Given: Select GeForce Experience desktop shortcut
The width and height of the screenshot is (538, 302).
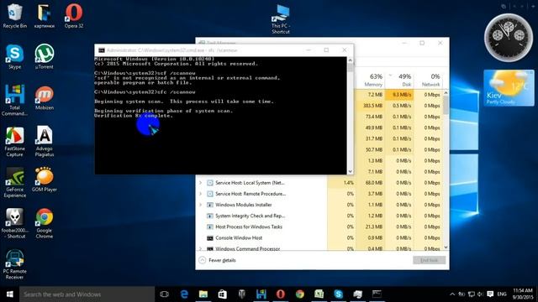Looking at the screenshot, I should pos(14,182).
